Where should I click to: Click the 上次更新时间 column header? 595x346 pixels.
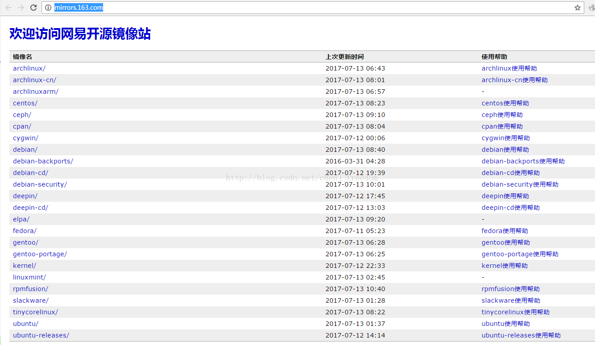[x=345, y=57]
